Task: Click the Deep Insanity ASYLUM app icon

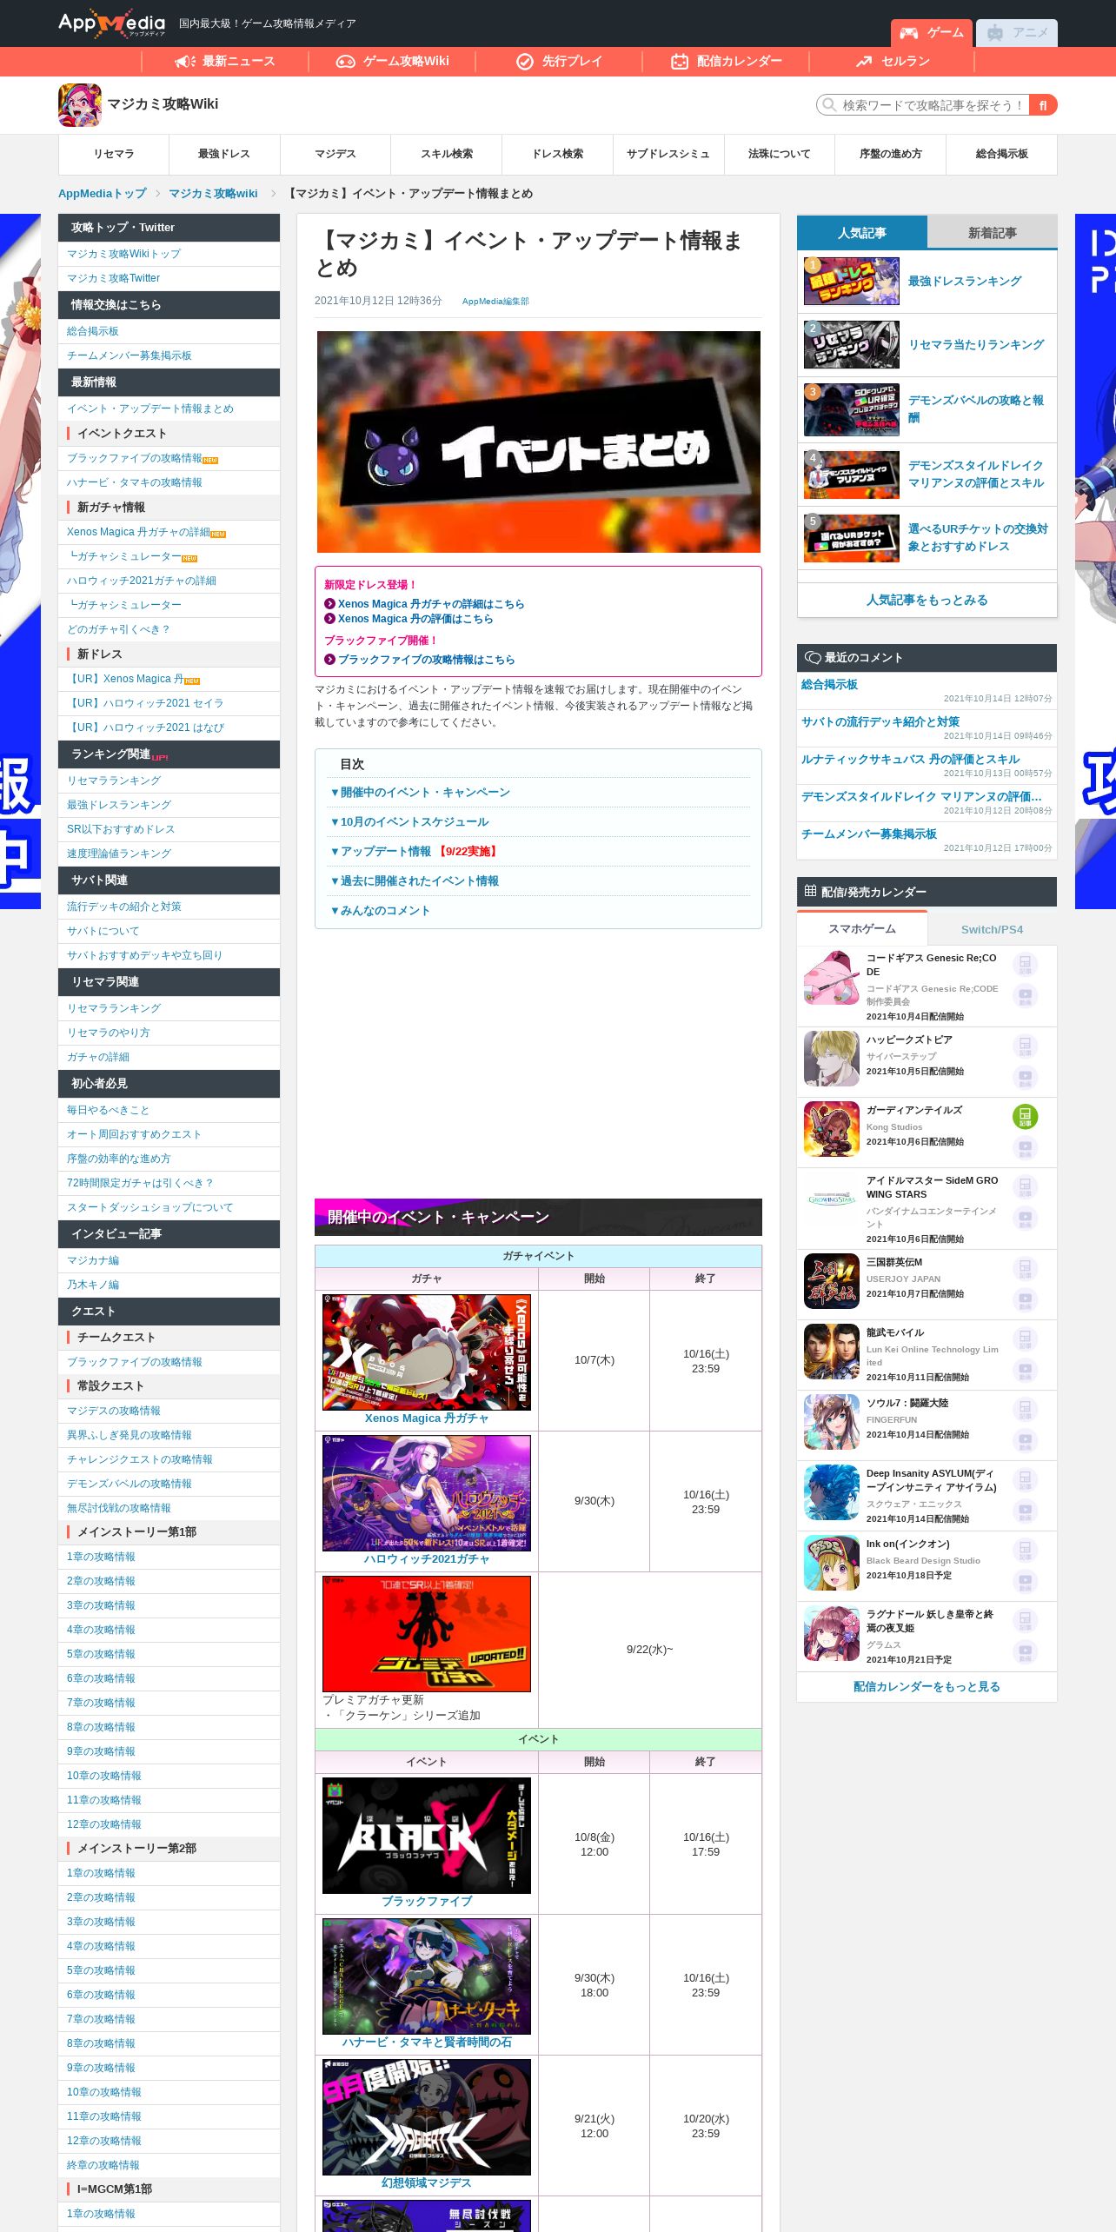Action: pos(832,1492)
